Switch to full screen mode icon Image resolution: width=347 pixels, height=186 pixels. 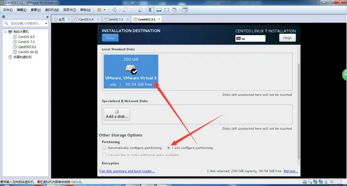click(x=166, y=10)
